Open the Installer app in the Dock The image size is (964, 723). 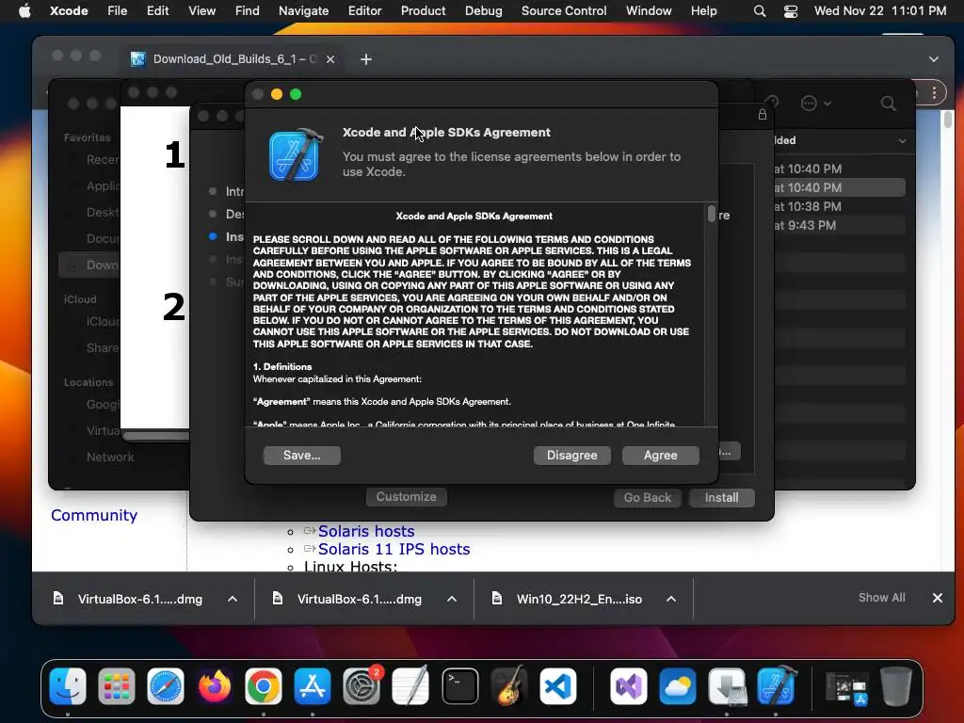coord(727,685)
